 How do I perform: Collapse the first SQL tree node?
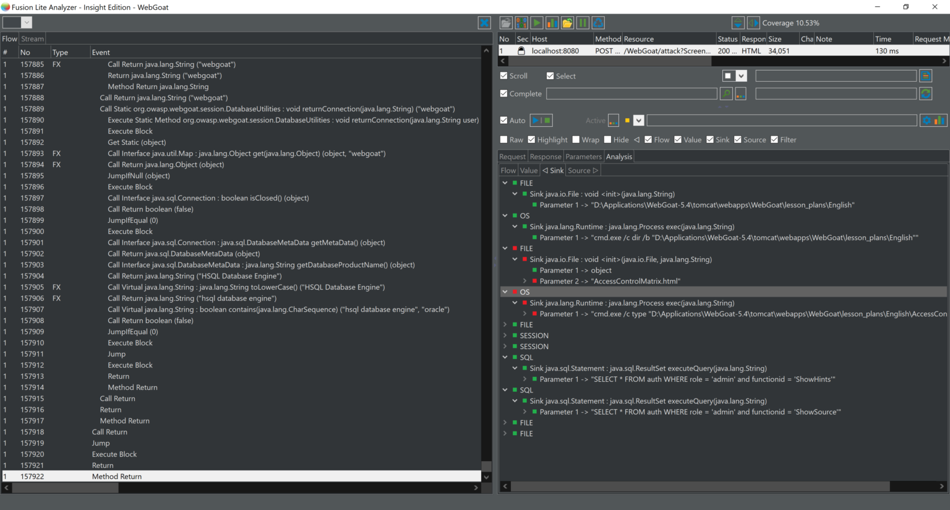click(505, 357)
